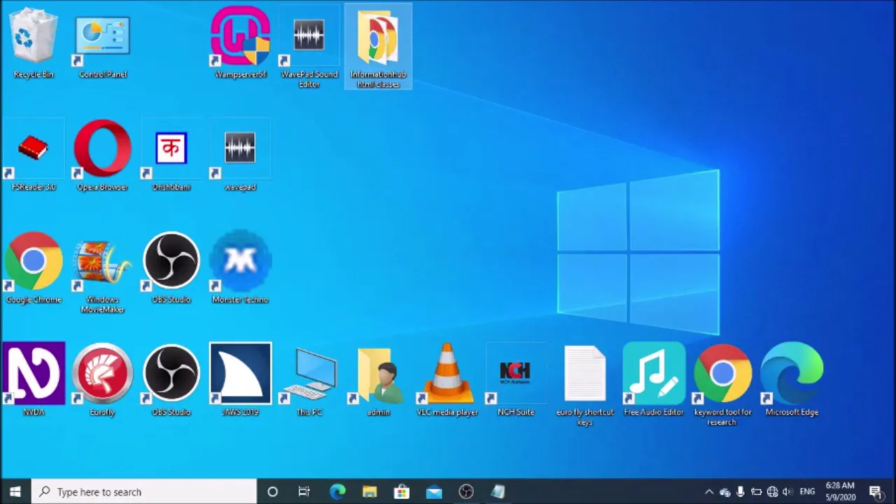The width and height of the screenshot is (896, 504).
Task: Open Task View on the taskbar
Action: (304, 492)
